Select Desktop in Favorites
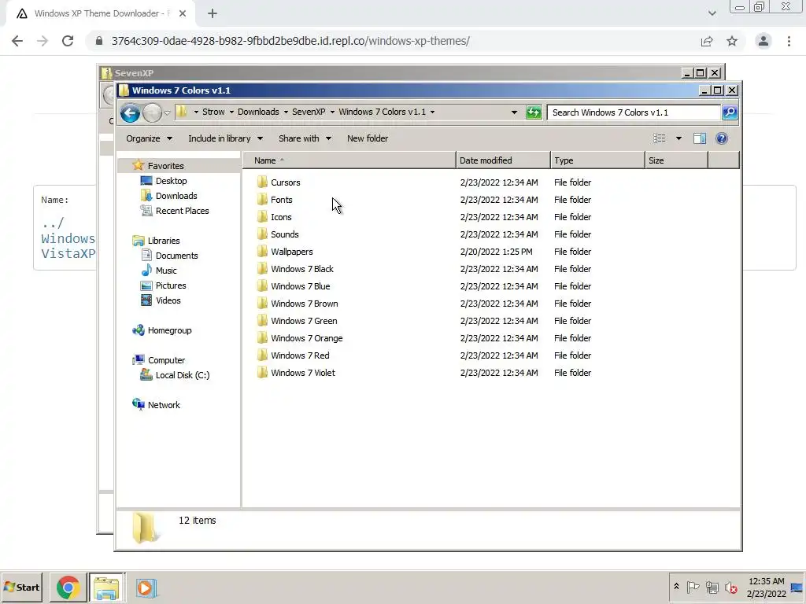806x604 pixels. pos(171,181)
